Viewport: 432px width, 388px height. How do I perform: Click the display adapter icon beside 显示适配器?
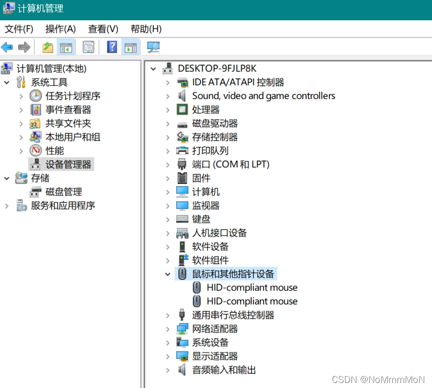(182, 356)
